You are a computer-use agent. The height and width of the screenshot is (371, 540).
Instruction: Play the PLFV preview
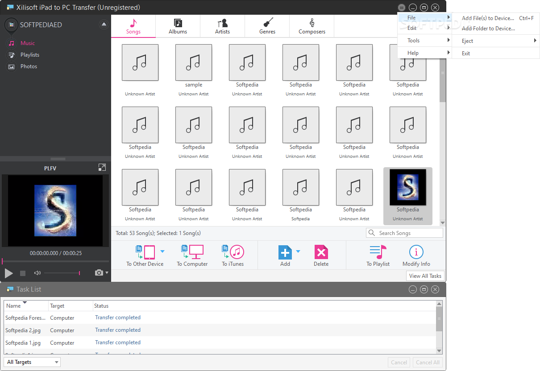pos(8,273)
